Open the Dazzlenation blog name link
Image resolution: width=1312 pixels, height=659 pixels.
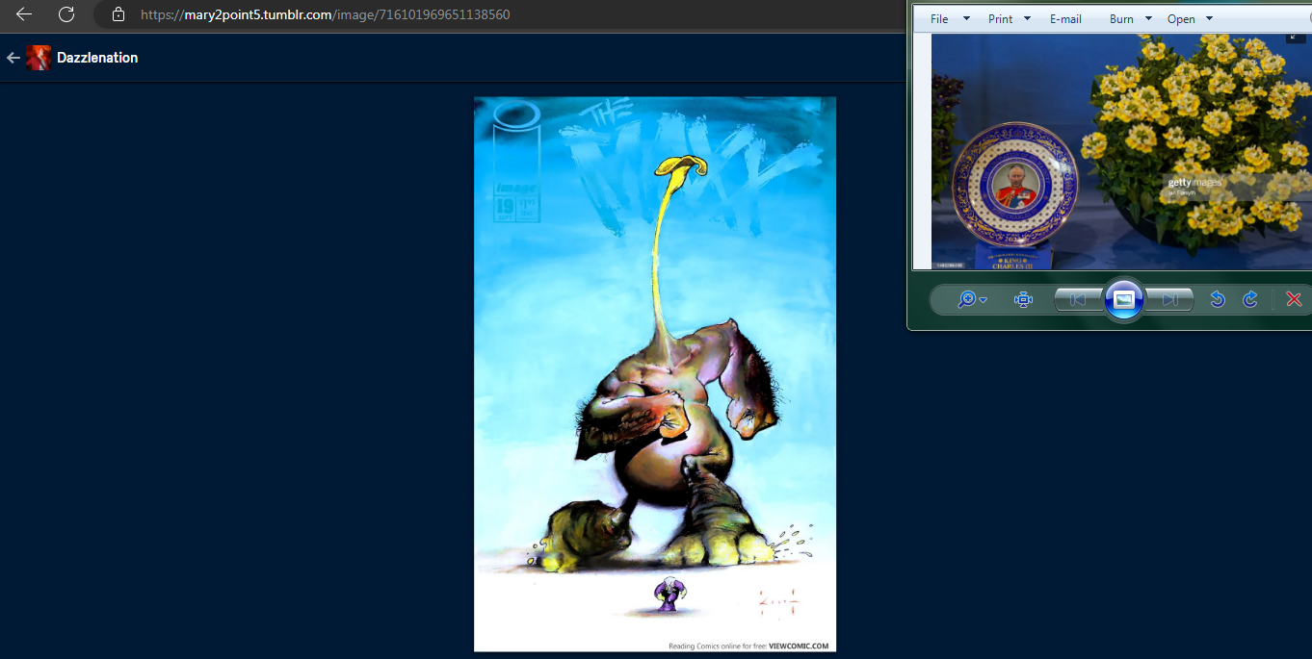[97, 58]
